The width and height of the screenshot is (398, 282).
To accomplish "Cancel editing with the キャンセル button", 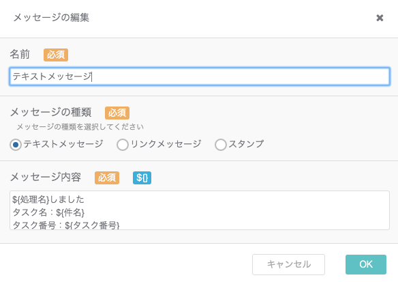I will point(288,264).
